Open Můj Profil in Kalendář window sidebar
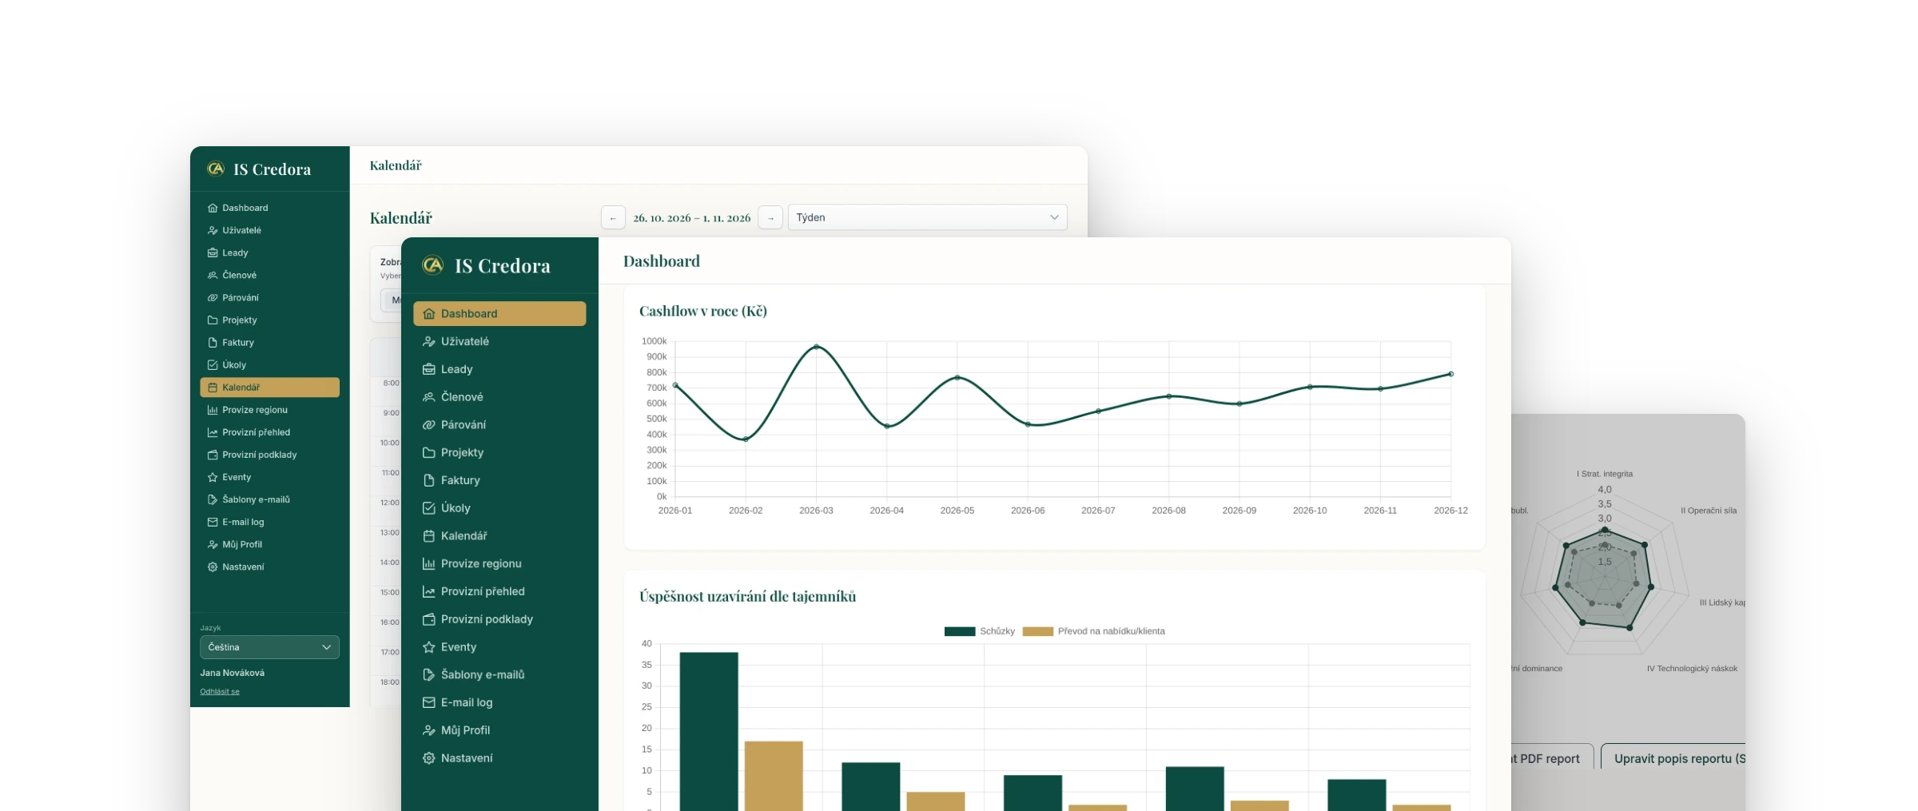The width and height of the screenshot is (1918, 811). pos(269,544)
